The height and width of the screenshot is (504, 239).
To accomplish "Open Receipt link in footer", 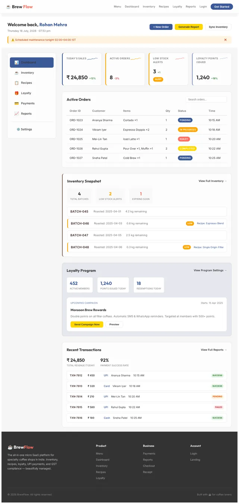I will tap(148, 472).
